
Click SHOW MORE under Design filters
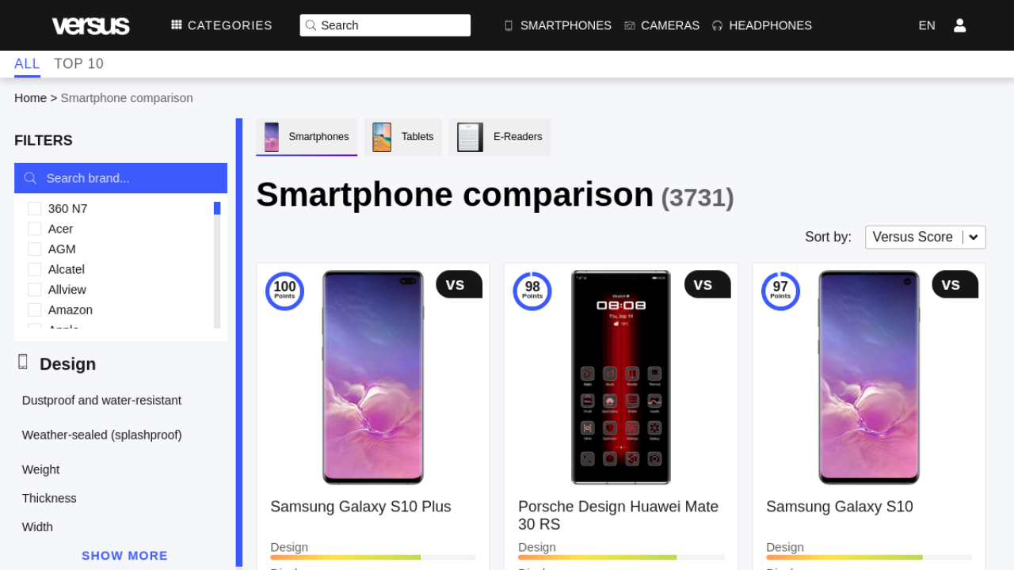point(124,556)
